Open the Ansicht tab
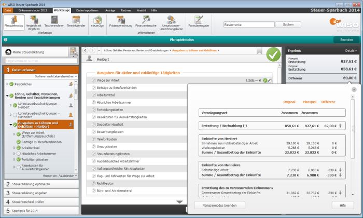363x218 pixels. click(x=142, y=10)
